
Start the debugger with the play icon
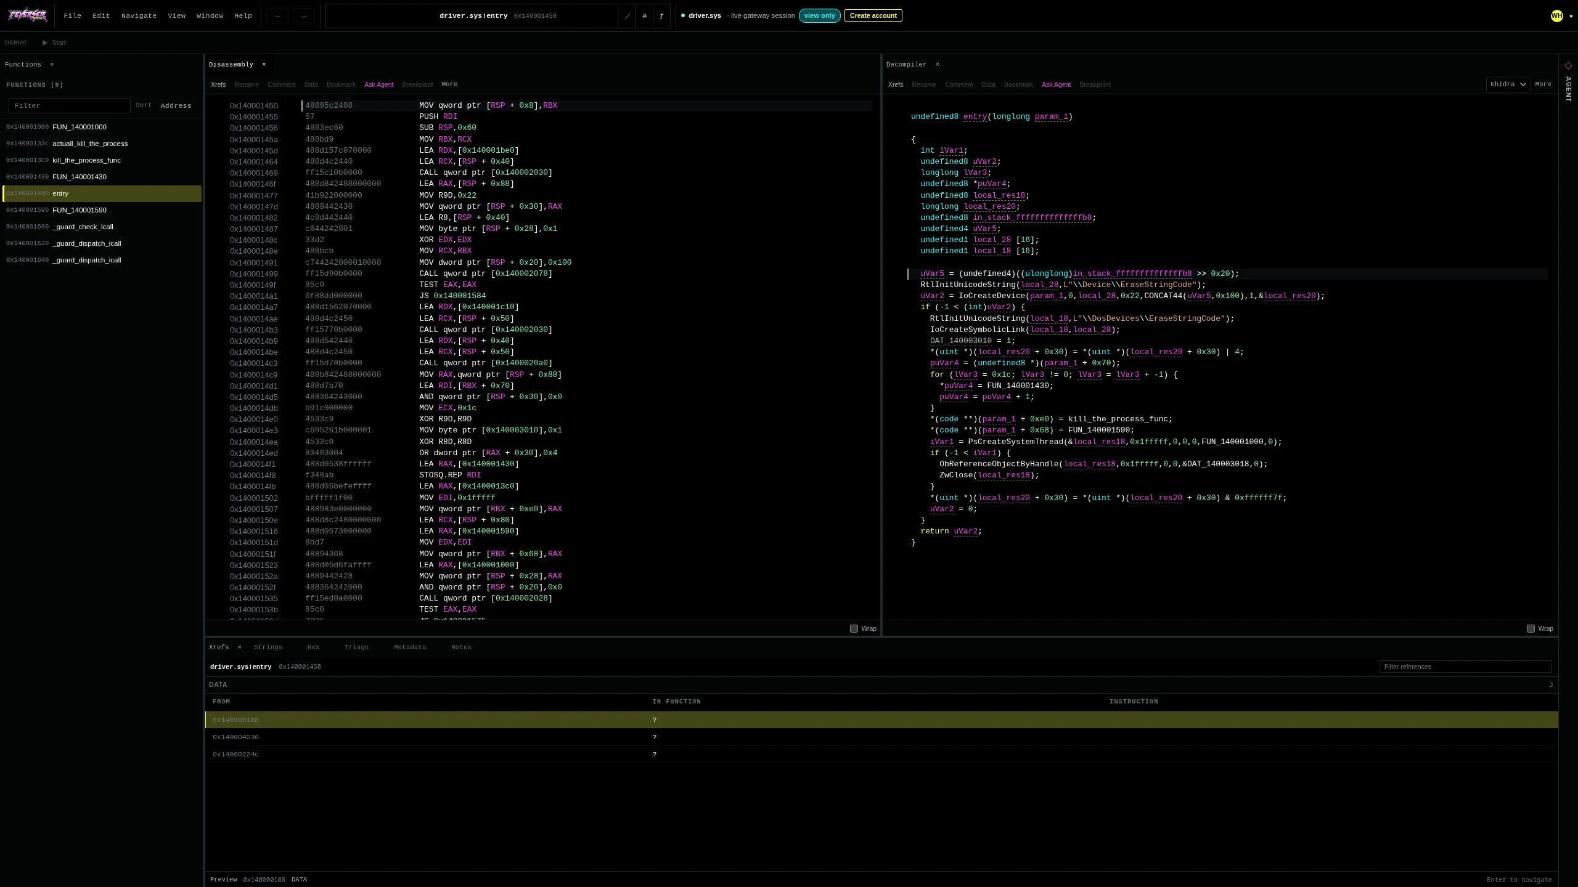(x=45, y=43)
